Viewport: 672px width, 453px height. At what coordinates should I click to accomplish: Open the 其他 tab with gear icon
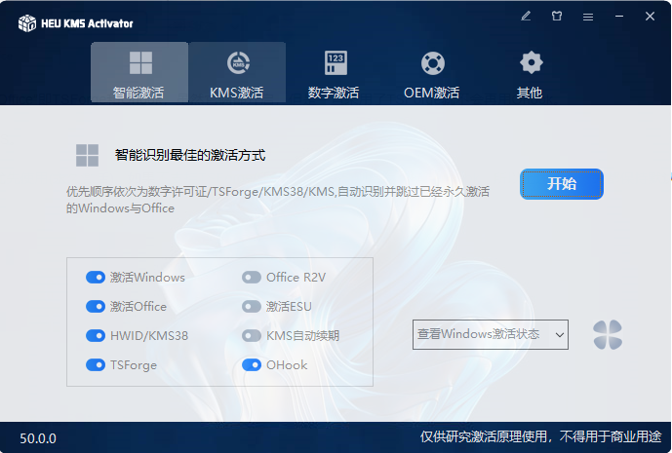(531, 72)
